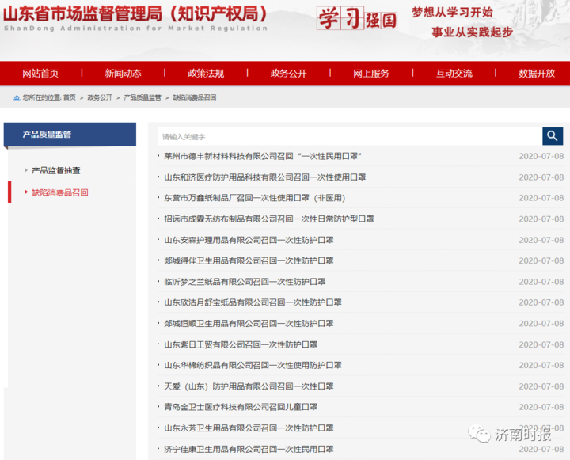
Task: Open the 网上服务 menu item
Action: coord(371,74)
